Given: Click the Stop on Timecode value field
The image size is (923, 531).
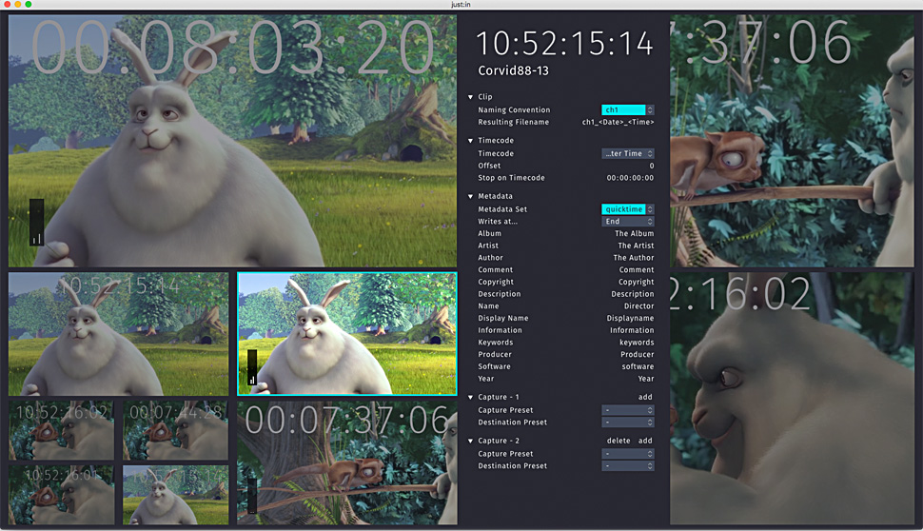Looking at the screenshot, I should 630,178.
